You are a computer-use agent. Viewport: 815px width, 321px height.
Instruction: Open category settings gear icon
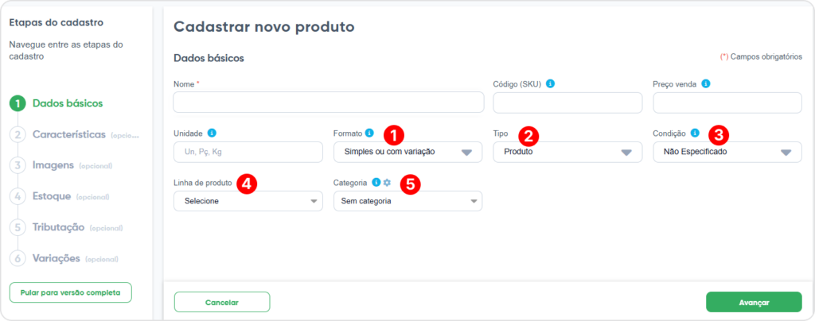click(387, 182)
